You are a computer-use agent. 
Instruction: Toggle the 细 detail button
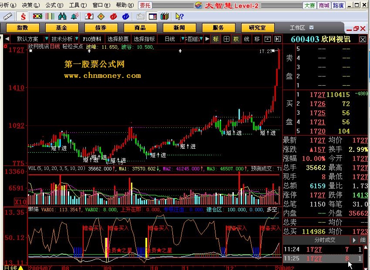click(363, 240)
